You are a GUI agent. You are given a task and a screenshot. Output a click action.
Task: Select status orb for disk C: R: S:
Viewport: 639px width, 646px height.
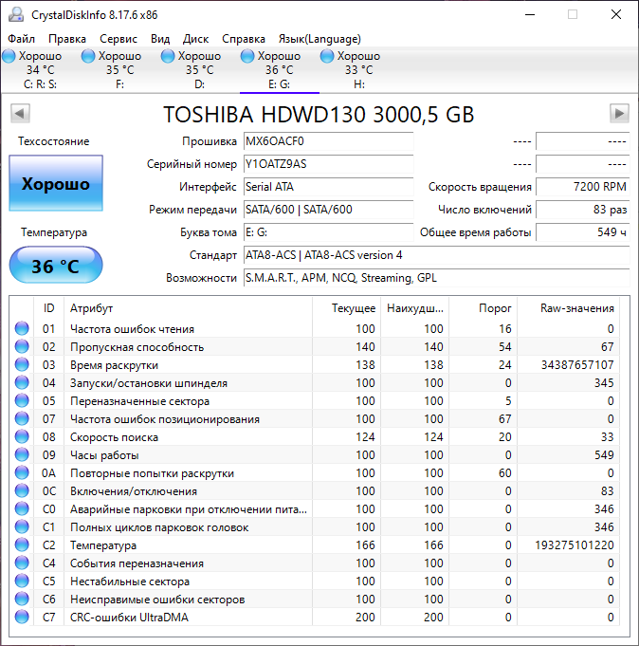pyautogui.click(x=9, y=56)
